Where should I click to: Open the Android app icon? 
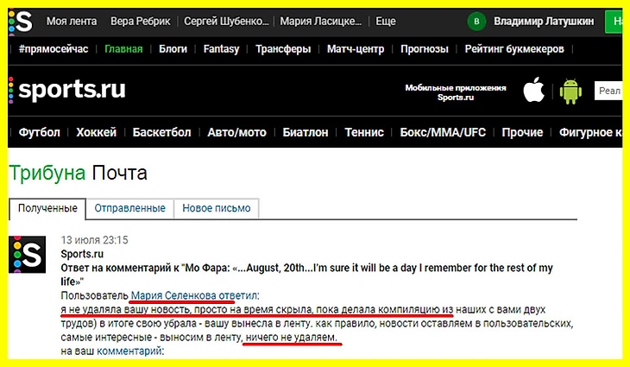570,91
